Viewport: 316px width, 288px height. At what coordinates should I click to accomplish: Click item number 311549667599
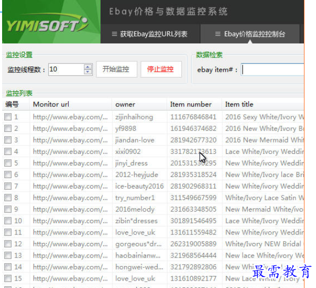[x=193, y=197]
